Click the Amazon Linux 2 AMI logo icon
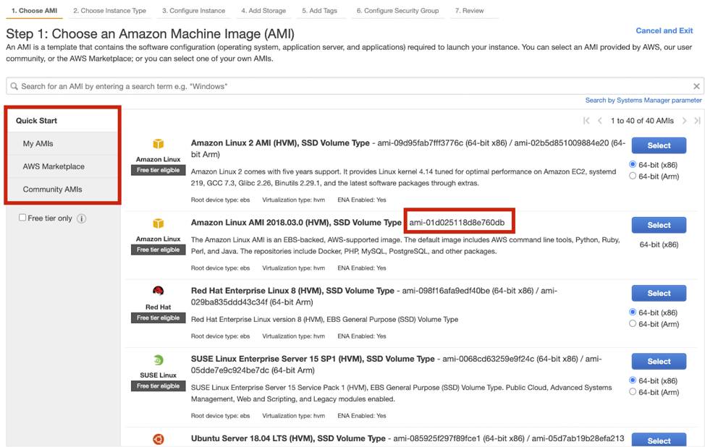Screen dimensions: 705x447 point(159,144)
